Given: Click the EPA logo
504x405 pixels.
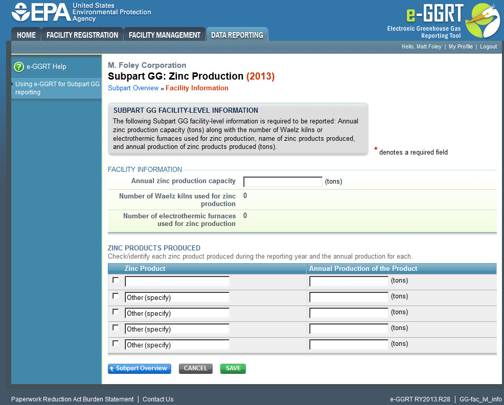Looking at the screenshot, I should [81, 12].
